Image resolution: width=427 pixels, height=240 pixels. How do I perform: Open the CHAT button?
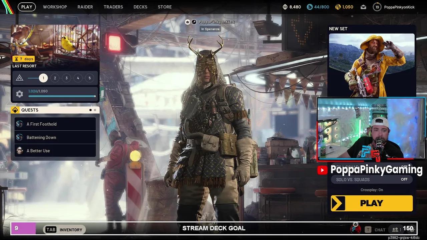coord(375,230)
